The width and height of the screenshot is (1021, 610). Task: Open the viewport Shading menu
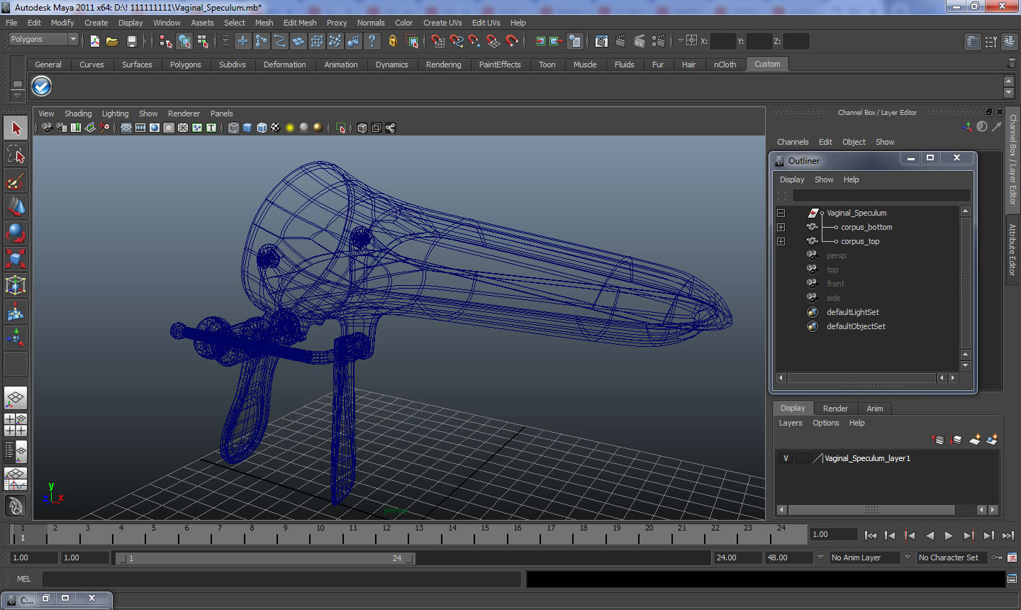tap(78, 113)
